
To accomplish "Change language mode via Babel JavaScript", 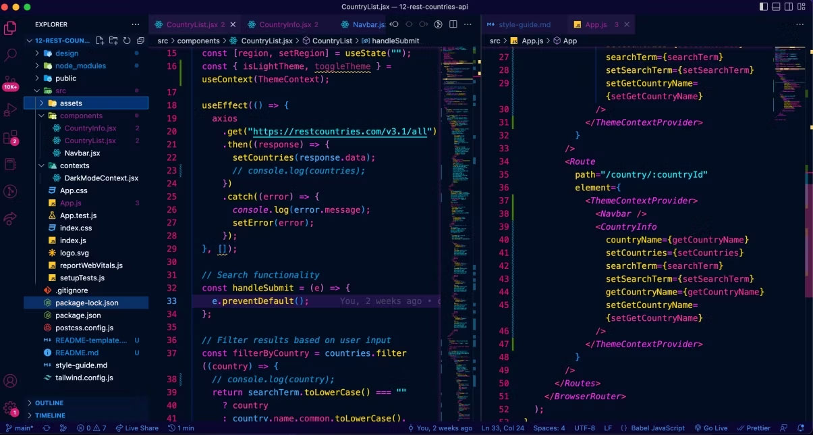I will [x=654, y=428].
